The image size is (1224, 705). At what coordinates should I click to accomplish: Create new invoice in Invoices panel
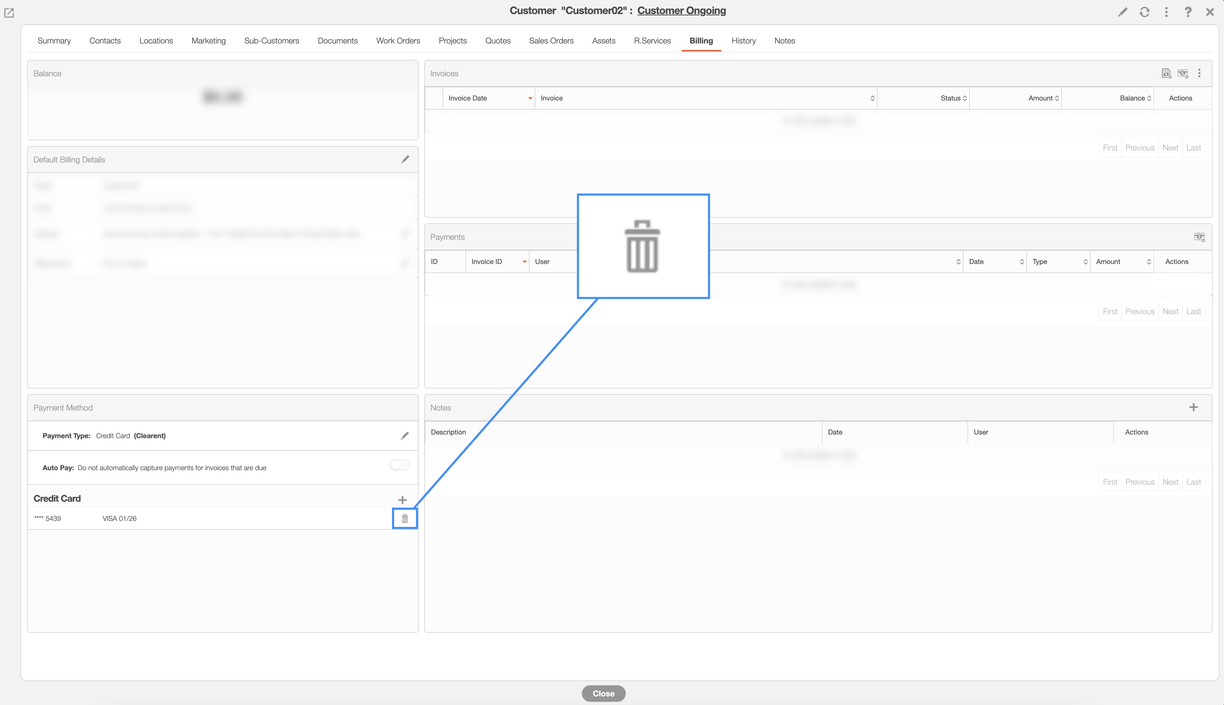[x=1166, y=73]
